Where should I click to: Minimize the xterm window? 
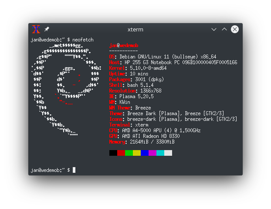coord(214,29)
